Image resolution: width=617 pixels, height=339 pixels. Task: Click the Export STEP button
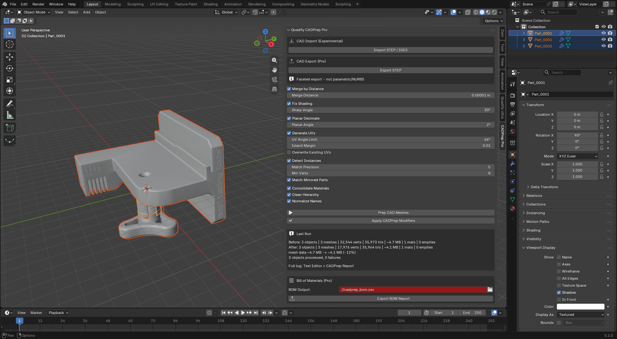tap(391, 70)
